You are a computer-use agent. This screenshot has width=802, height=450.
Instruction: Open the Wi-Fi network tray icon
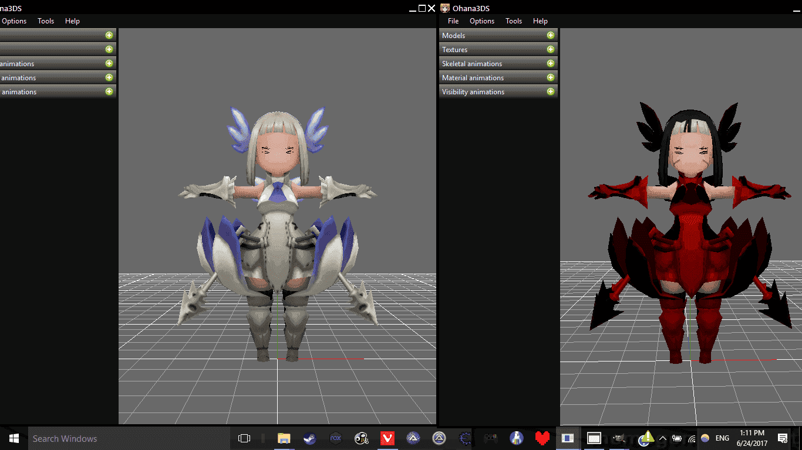point(692,438)
